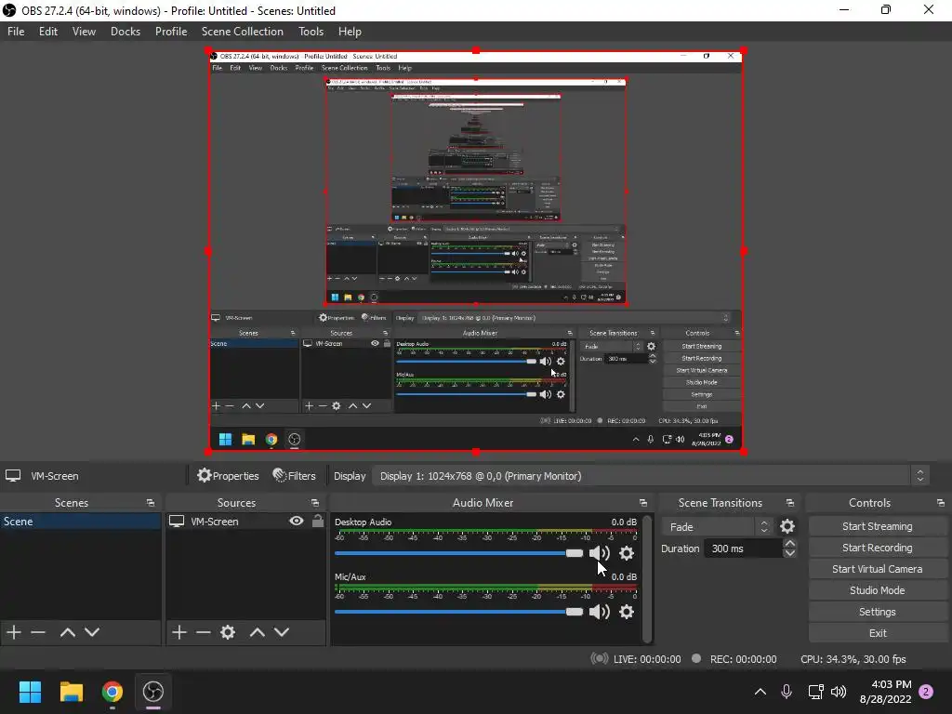The width and height of the screenshot is (952, 714).
Task: Move source up in Sources list
Action: (x=258, y=632)
